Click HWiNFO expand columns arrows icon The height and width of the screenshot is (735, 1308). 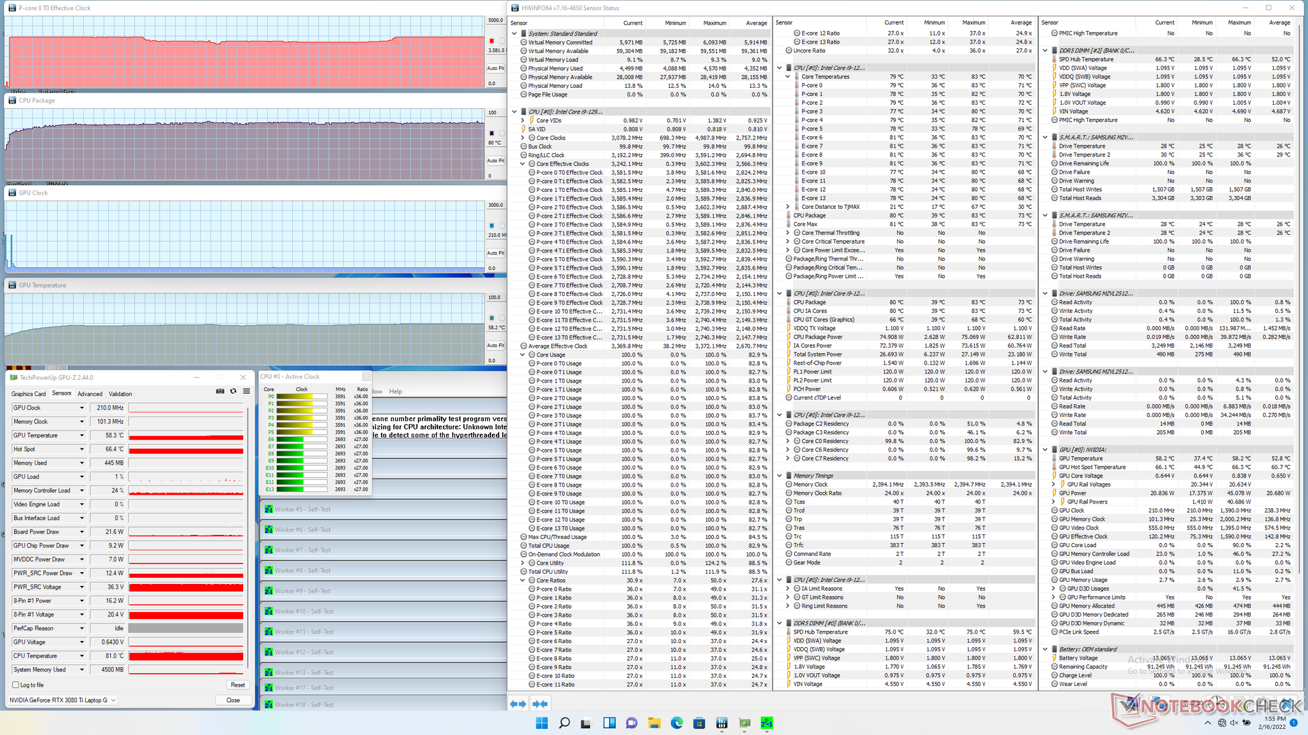pos(518,704)
